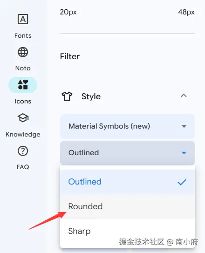This screenshot has height=253, width=205.
Task: Select the Icons shapes icon
Action: [23, 85]
